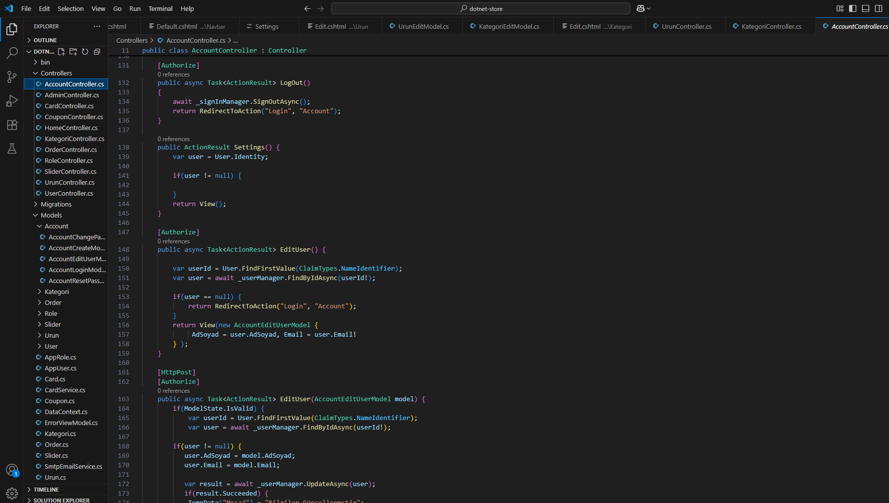Open the Extensions view
This screenshot has height=503, width=889.
pyautogui.click(x=12, y=125)
